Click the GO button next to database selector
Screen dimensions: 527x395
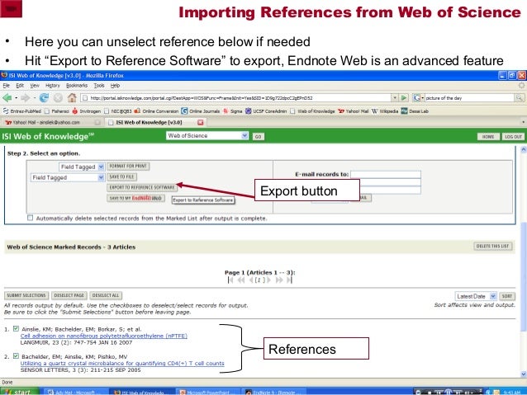(x=258, y=137)
